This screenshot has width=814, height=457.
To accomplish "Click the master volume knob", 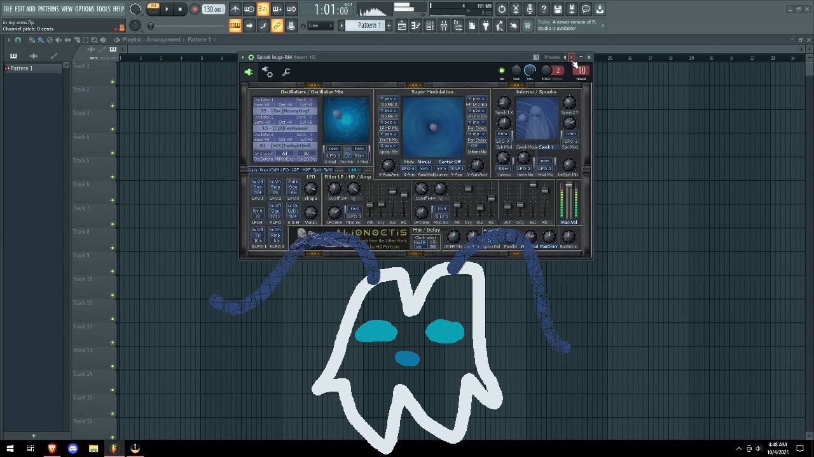I will [135, 10].
